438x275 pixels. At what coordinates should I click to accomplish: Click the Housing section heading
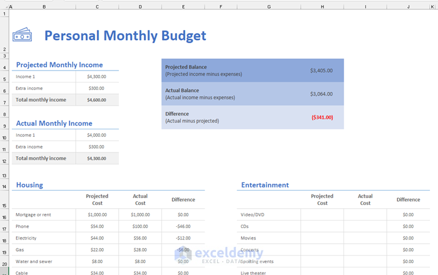(29, 185)
